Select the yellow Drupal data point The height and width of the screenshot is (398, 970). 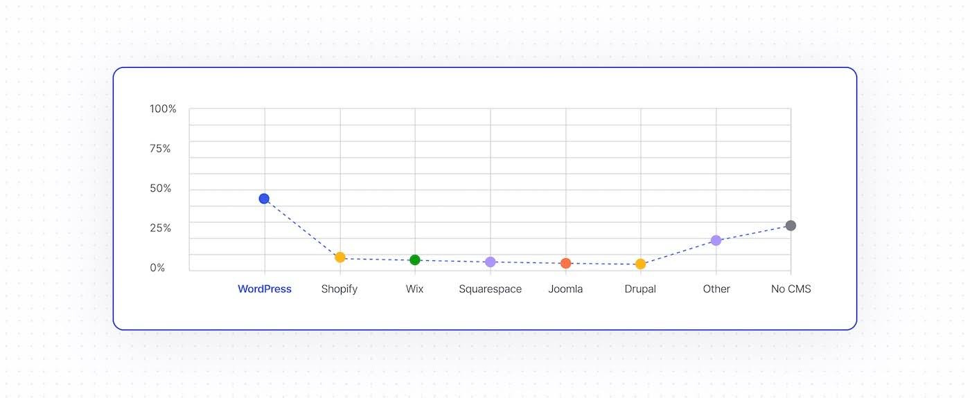click(641, 264)
